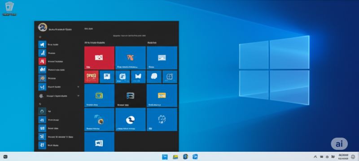This screenshot has height=161, width=359.
Task: Open the tile with yellow card icon
Action: [x=162, y=96]
